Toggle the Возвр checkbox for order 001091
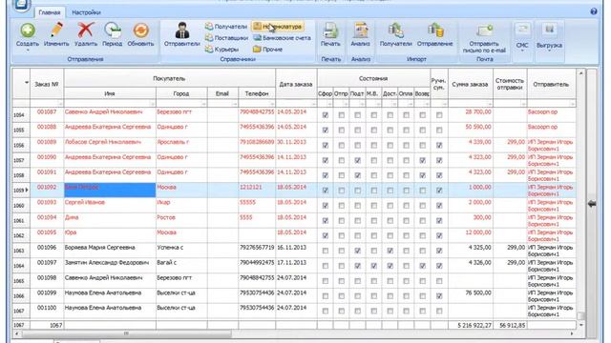 click(422, 175)
